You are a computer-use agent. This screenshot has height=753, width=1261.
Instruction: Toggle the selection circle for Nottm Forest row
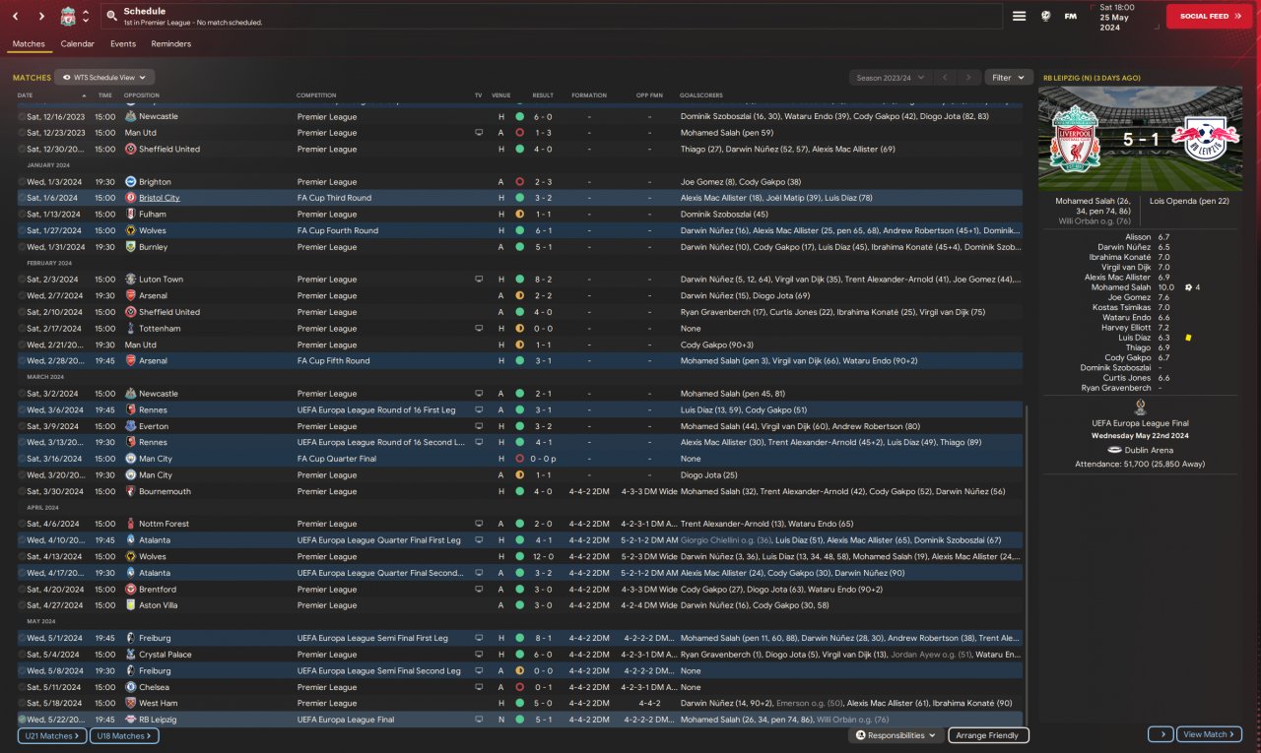click(22, 524)
